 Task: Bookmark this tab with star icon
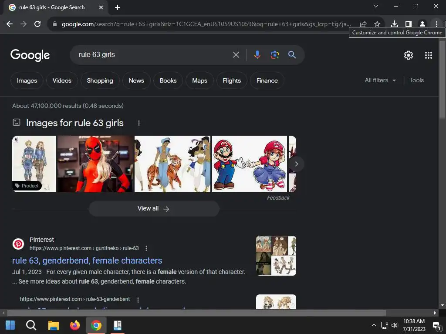click(x=377, y=24)
